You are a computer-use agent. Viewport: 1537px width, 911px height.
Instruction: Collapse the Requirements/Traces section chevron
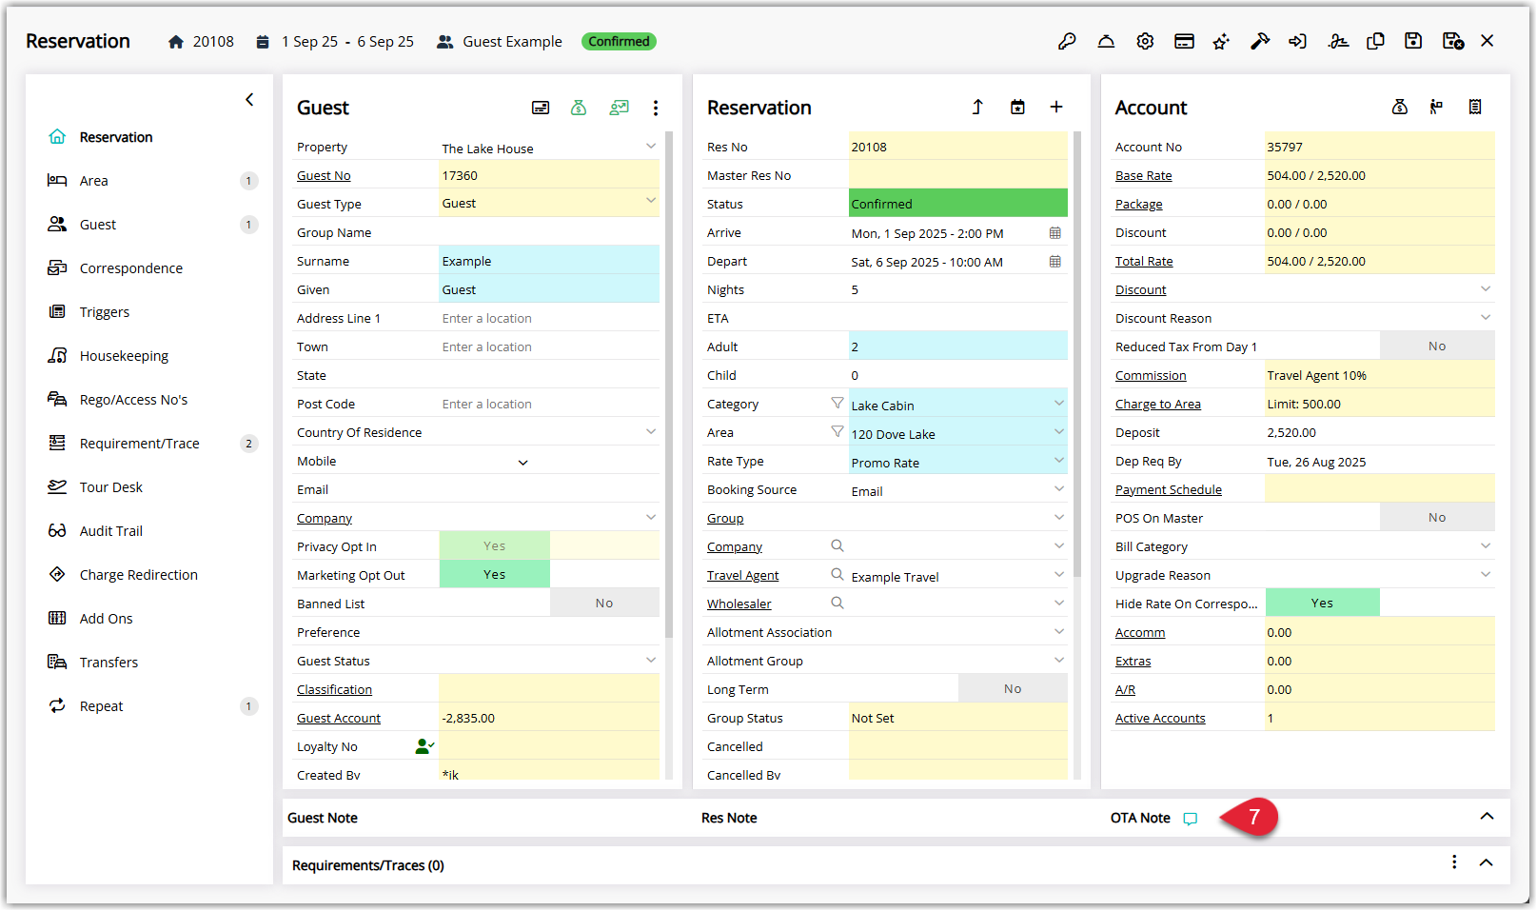(1487, 862)
